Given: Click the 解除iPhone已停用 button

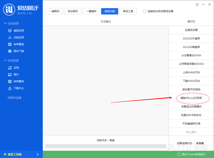Looking at the screenshot, I should point(191,98).
